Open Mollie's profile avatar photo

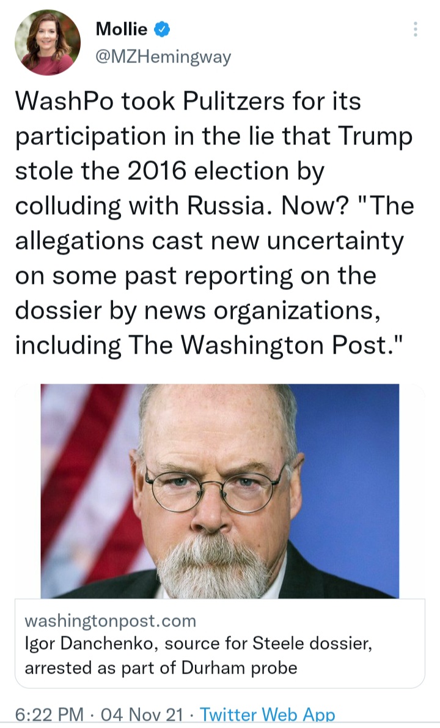(48, 43)
